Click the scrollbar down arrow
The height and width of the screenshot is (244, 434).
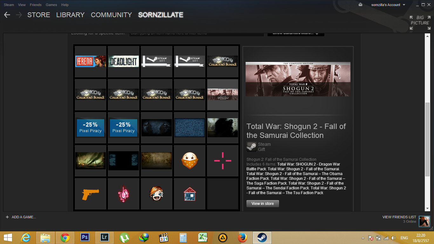click(427, 208)
